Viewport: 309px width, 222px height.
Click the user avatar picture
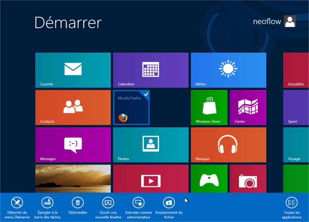[290, 21]
